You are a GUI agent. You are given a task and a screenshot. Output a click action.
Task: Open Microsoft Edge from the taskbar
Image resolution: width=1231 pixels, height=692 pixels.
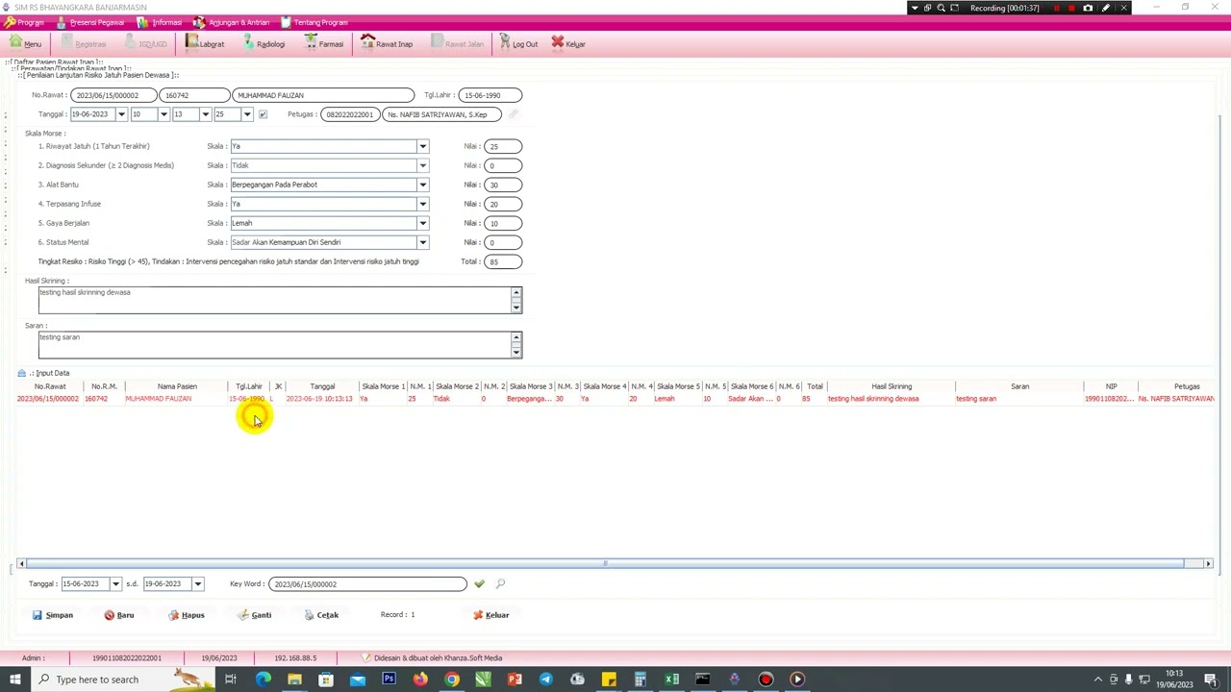tap(263, 680)
